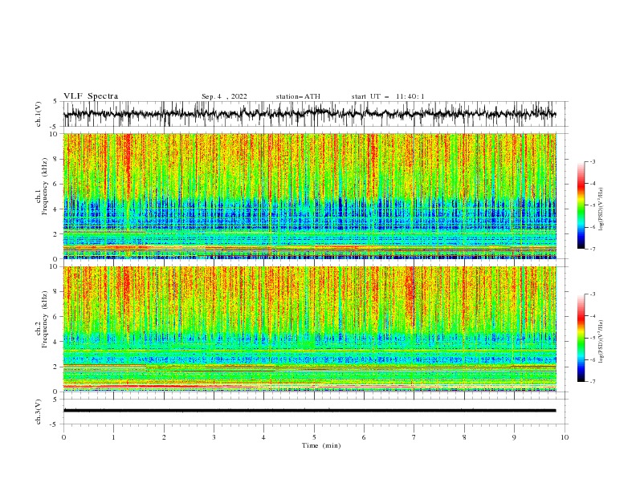Click the ch.3 flat waveform trace
Screen dimensions: 636x491
coord(309,411)
